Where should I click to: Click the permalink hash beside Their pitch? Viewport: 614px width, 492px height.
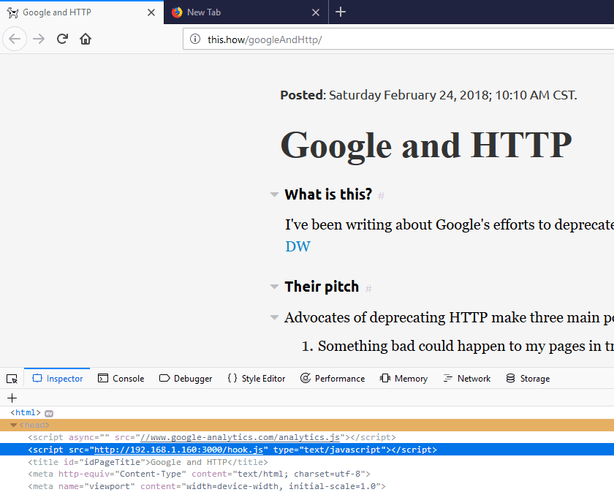368,289
